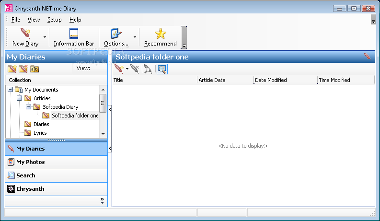380x221 pixels.
Task: Toggle the Information Bar
Action: point(74,37)
